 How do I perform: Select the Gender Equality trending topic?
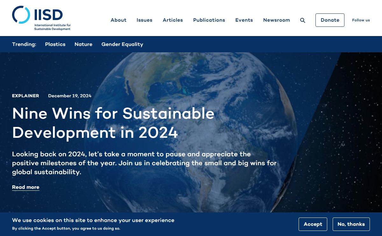pyautogui.click(x=122, y=44)
